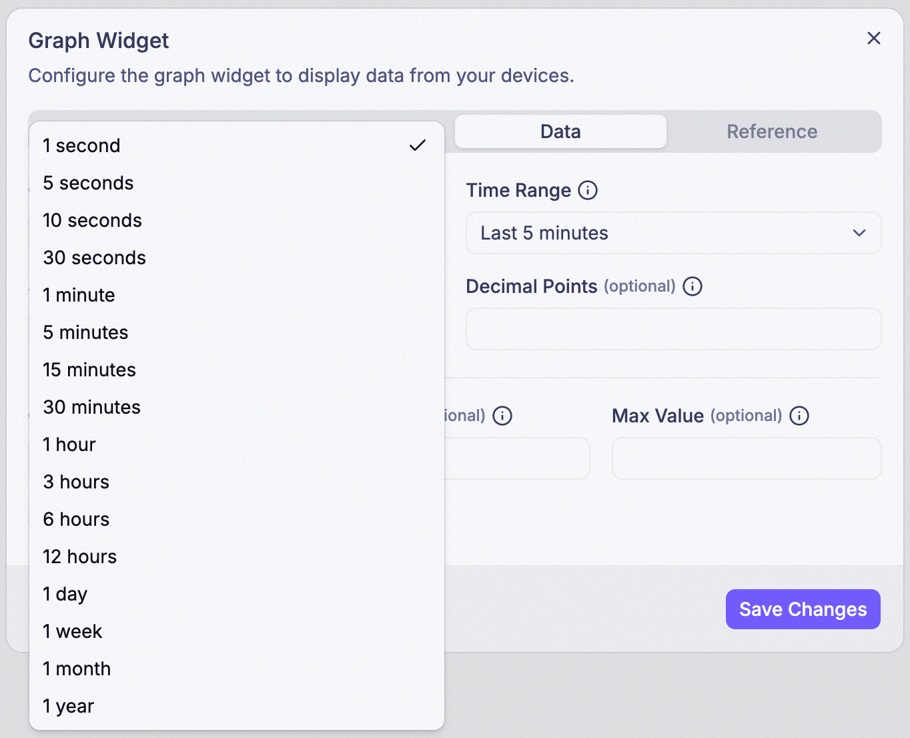Click the Time Range info icon

[588, 190]
